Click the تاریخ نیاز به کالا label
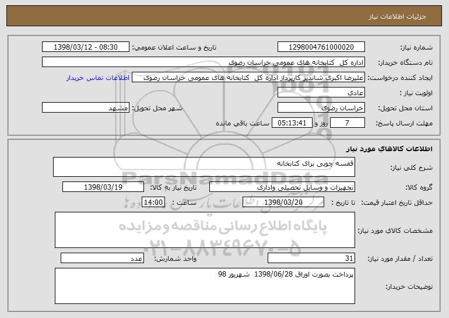Image resolution: width=449 pixels, height=318 pixels. point(174,187)
